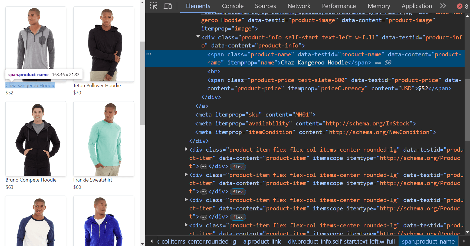Click the $60 price text

tap(77, 187)
